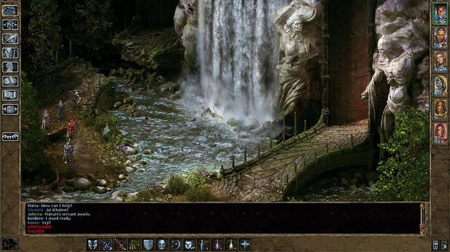This screenshot has height=252, width=450.
Task: Click the red-highlighted character on the riverbank
Action: (72, 130)
